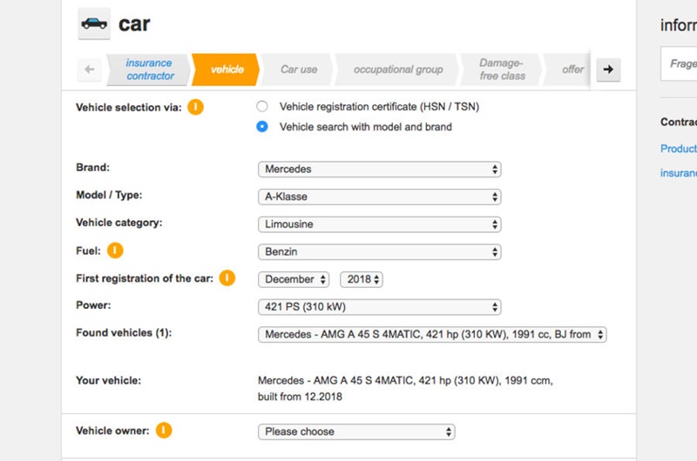Screen dimensions: 697x461
Task: Open Vehicle category dropdown showing Limousine
Action: [379, 224]
